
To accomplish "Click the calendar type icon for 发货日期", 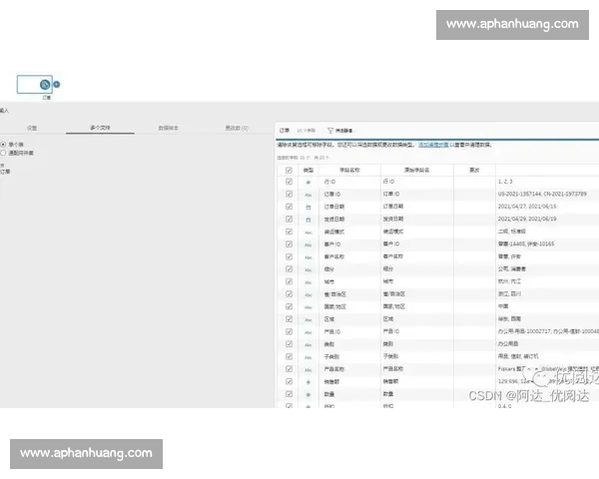I will pyautogui.click(x=308, y=219).
